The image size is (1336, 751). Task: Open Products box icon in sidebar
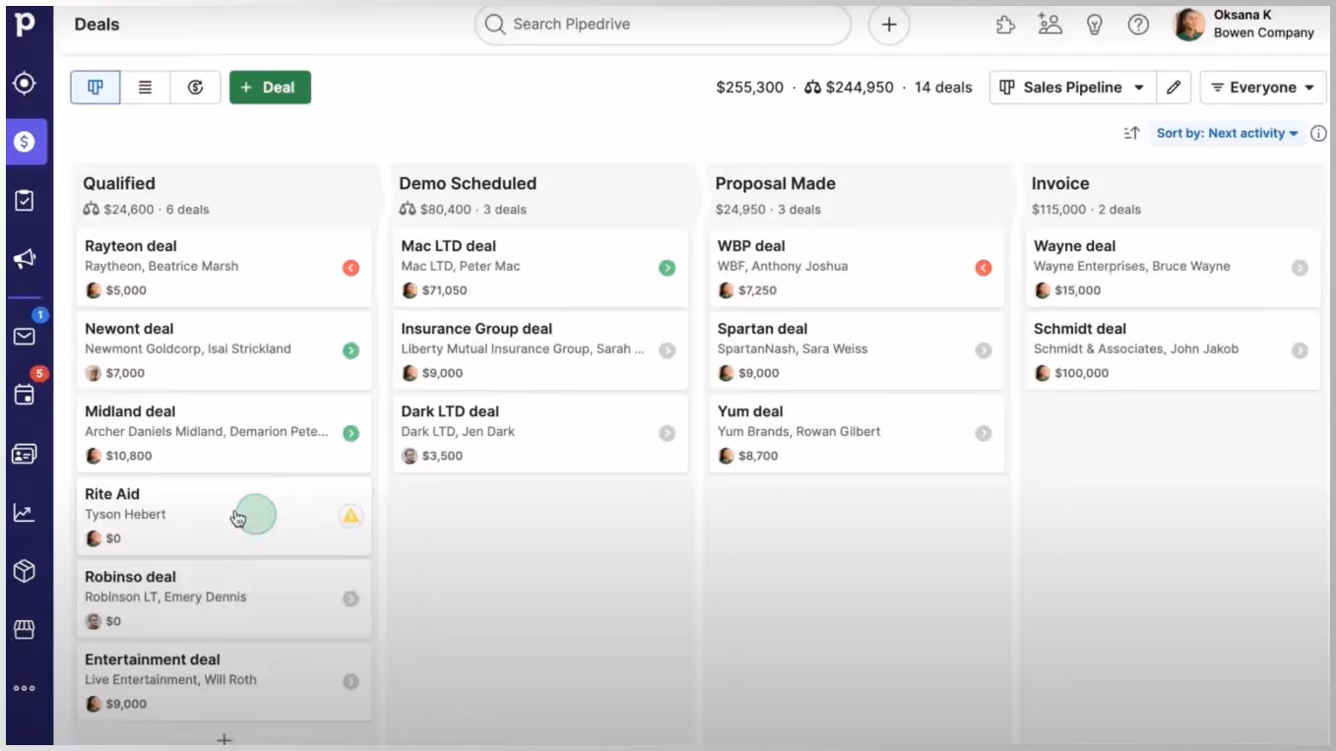[x=25, y=571]
